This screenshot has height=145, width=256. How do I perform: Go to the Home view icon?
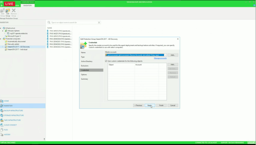coord(2,101)
